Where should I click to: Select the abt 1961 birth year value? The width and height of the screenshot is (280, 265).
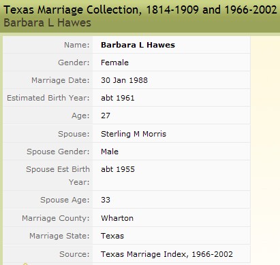coord(118,98)
